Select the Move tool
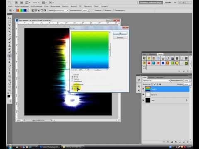Image resolution: width=199 pixels, height=149 pixels. point(10,18)
